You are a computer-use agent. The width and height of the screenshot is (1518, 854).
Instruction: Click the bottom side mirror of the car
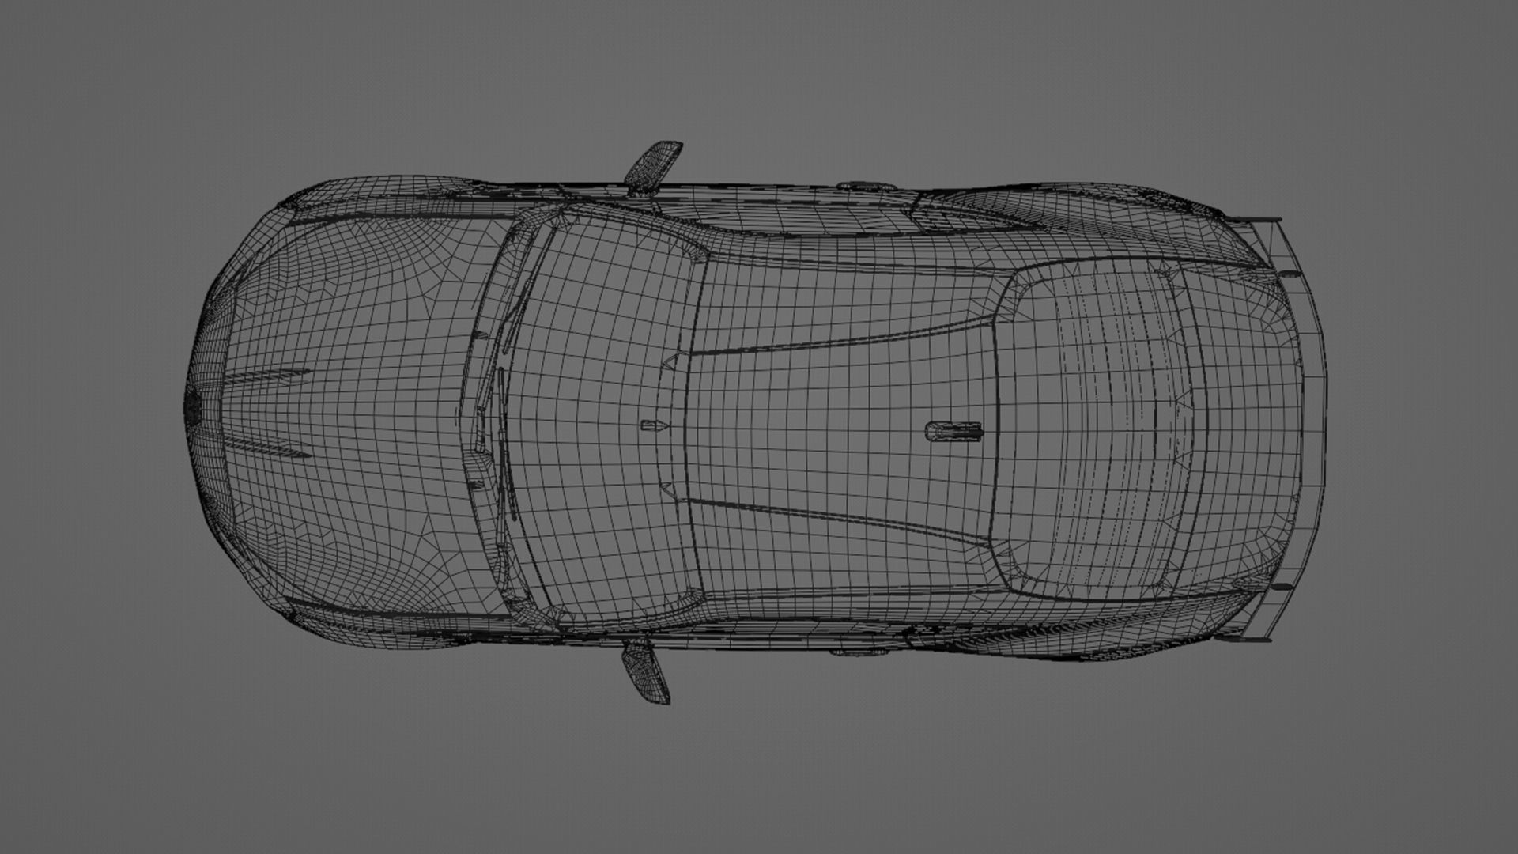pyautogui.click(x=647, y=672)
